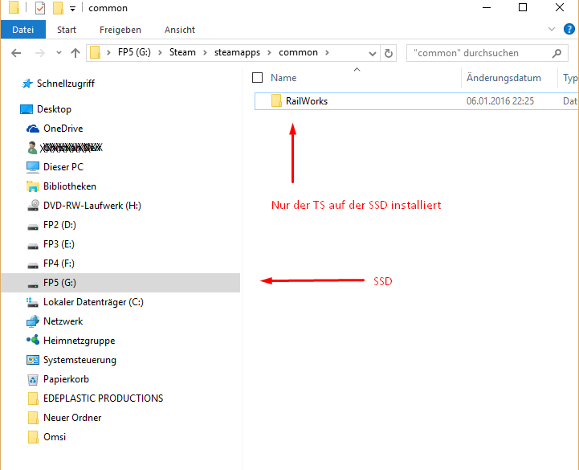Viewport: 579px width, 470px height.
Task: Open Papierkorb in the navigation pane
Action: point(67,379)
